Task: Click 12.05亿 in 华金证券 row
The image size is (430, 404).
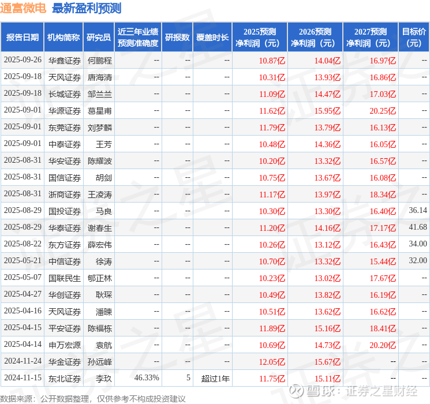Action: point(272,362)
